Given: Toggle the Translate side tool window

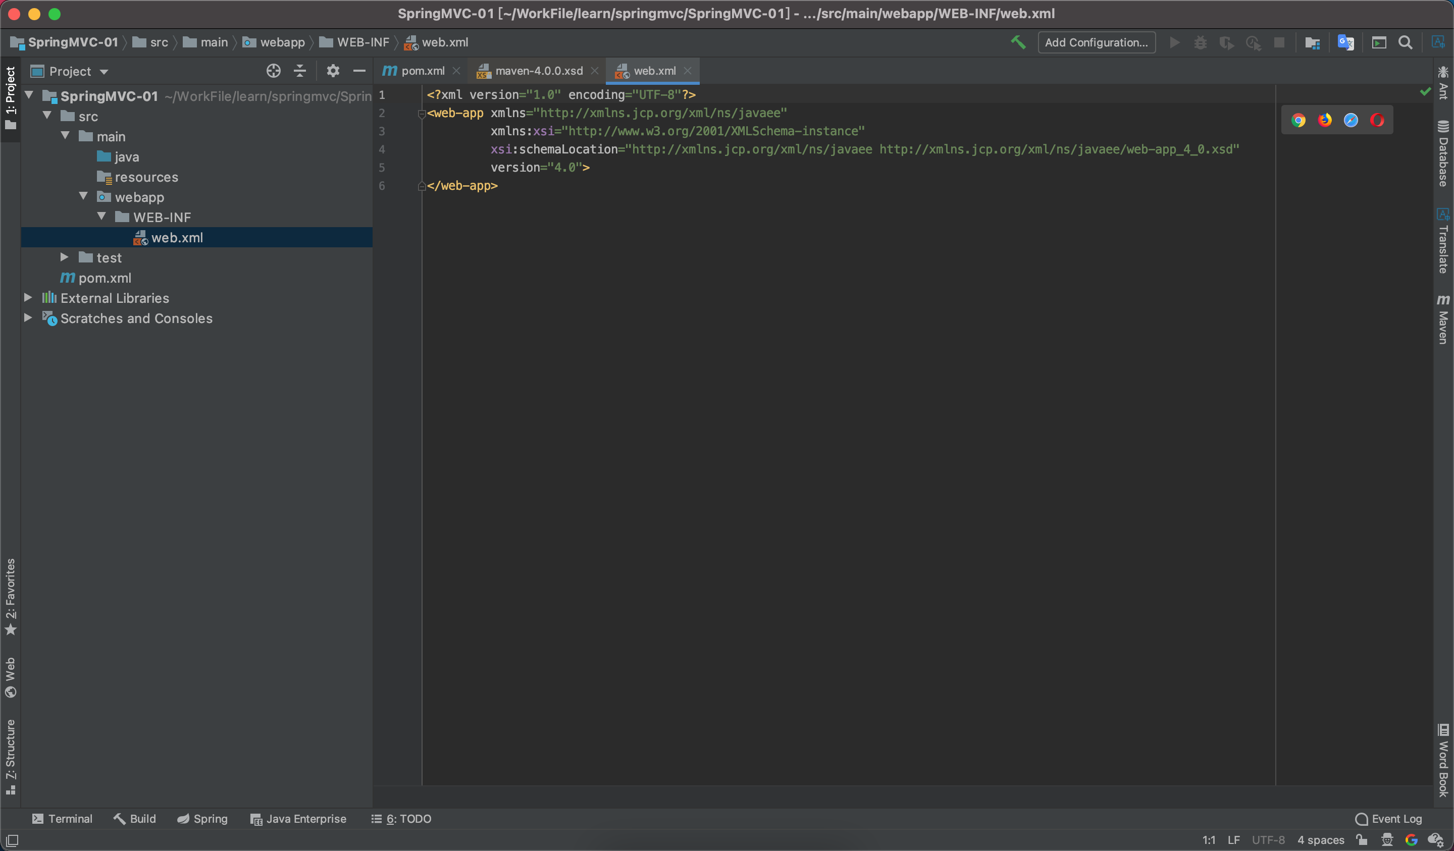Looking at the screenshot, I should (1443, 240).
